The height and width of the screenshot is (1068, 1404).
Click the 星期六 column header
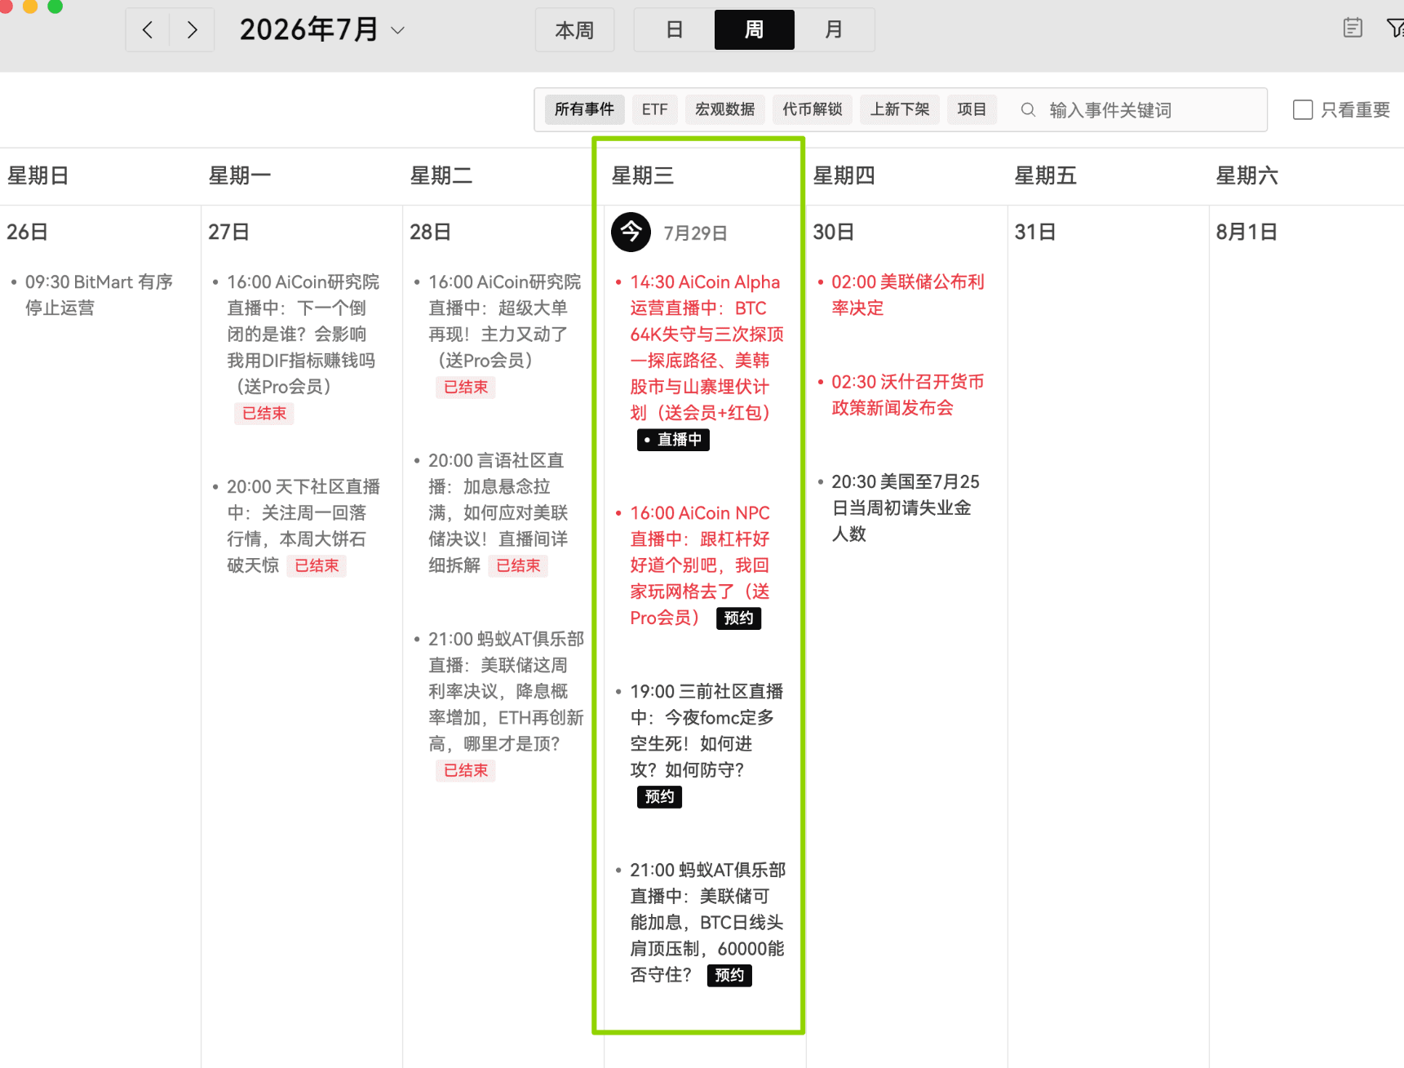1247,175
